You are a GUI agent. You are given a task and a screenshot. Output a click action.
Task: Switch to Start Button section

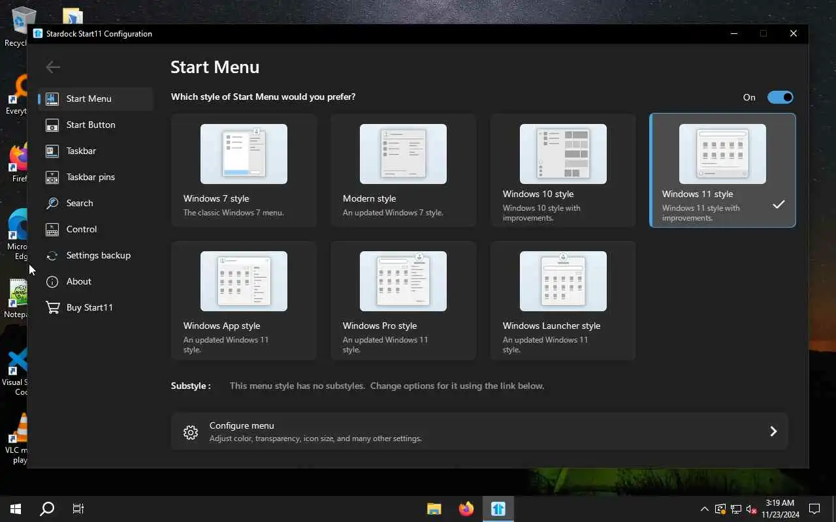(95, 125)
